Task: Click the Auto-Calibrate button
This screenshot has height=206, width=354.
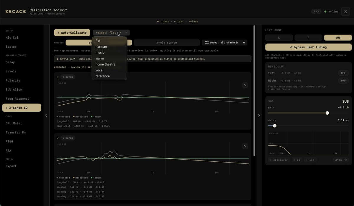Action: [72, 33]
